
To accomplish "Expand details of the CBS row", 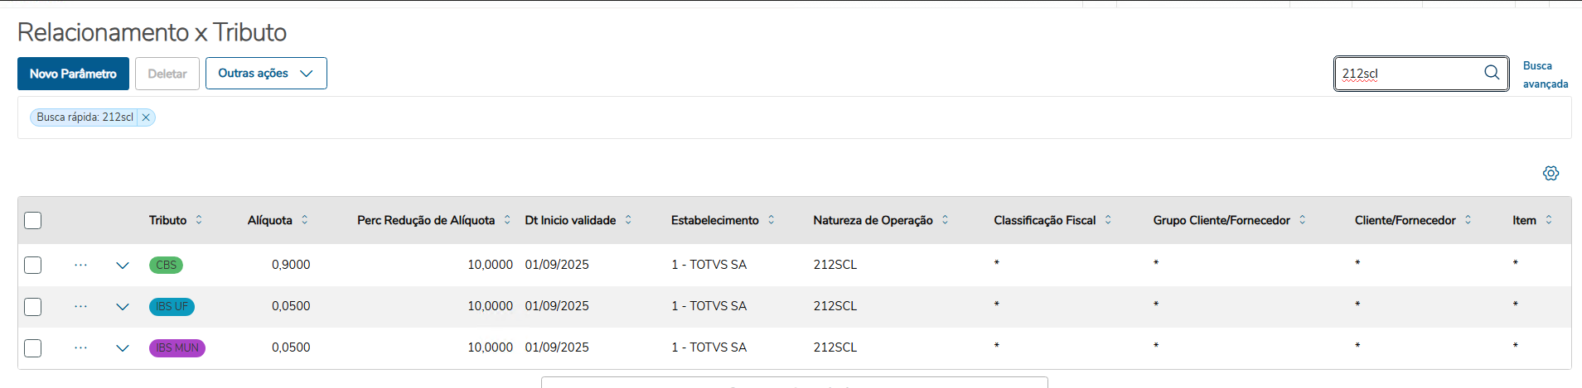I will [123, 266].
